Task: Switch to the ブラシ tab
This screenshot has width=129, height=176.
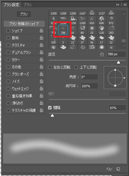Action: [28, 5]
